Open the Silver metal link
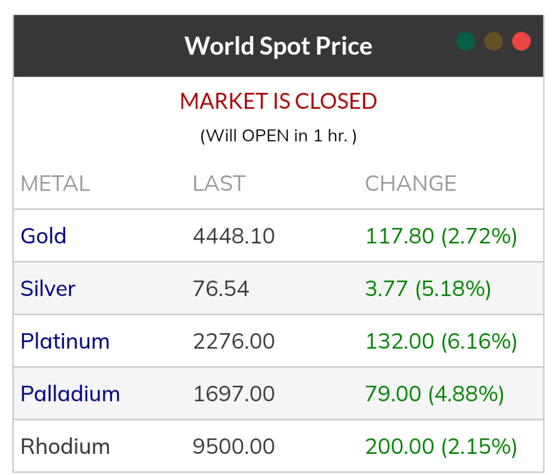 pos(48,289)
